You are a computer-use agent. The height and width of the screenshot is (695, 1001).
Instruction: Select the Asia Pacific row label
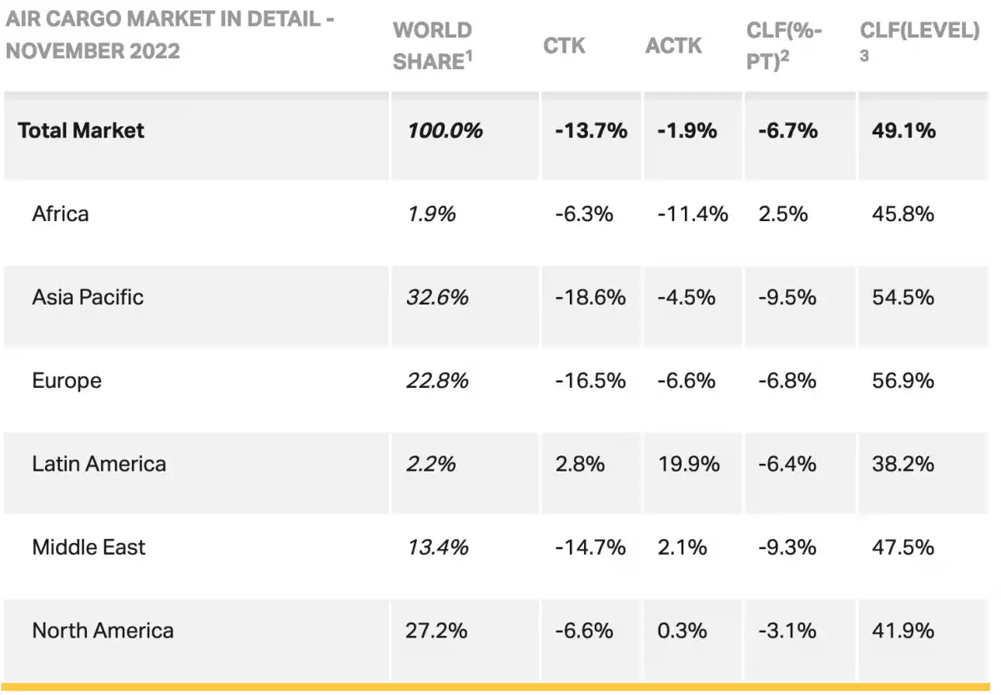click(x=88, y=297)
